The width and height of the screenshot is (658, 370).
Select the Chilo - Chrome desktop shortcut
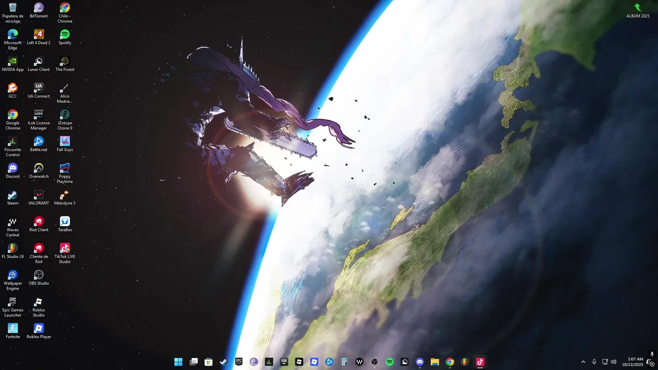click(x=65, y=13)
